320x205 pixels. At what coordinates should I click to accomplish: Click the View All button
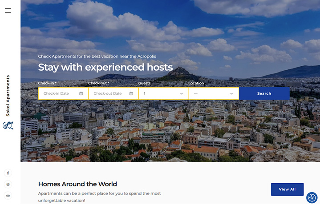[287, 189]
